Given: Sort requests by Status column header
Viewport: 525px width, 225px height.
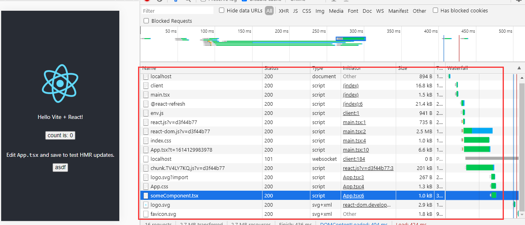Looking at the screenshot, I should (x=286, y=68).
